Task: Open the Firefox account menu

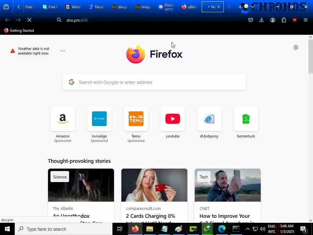Action: tap(273, 20)
